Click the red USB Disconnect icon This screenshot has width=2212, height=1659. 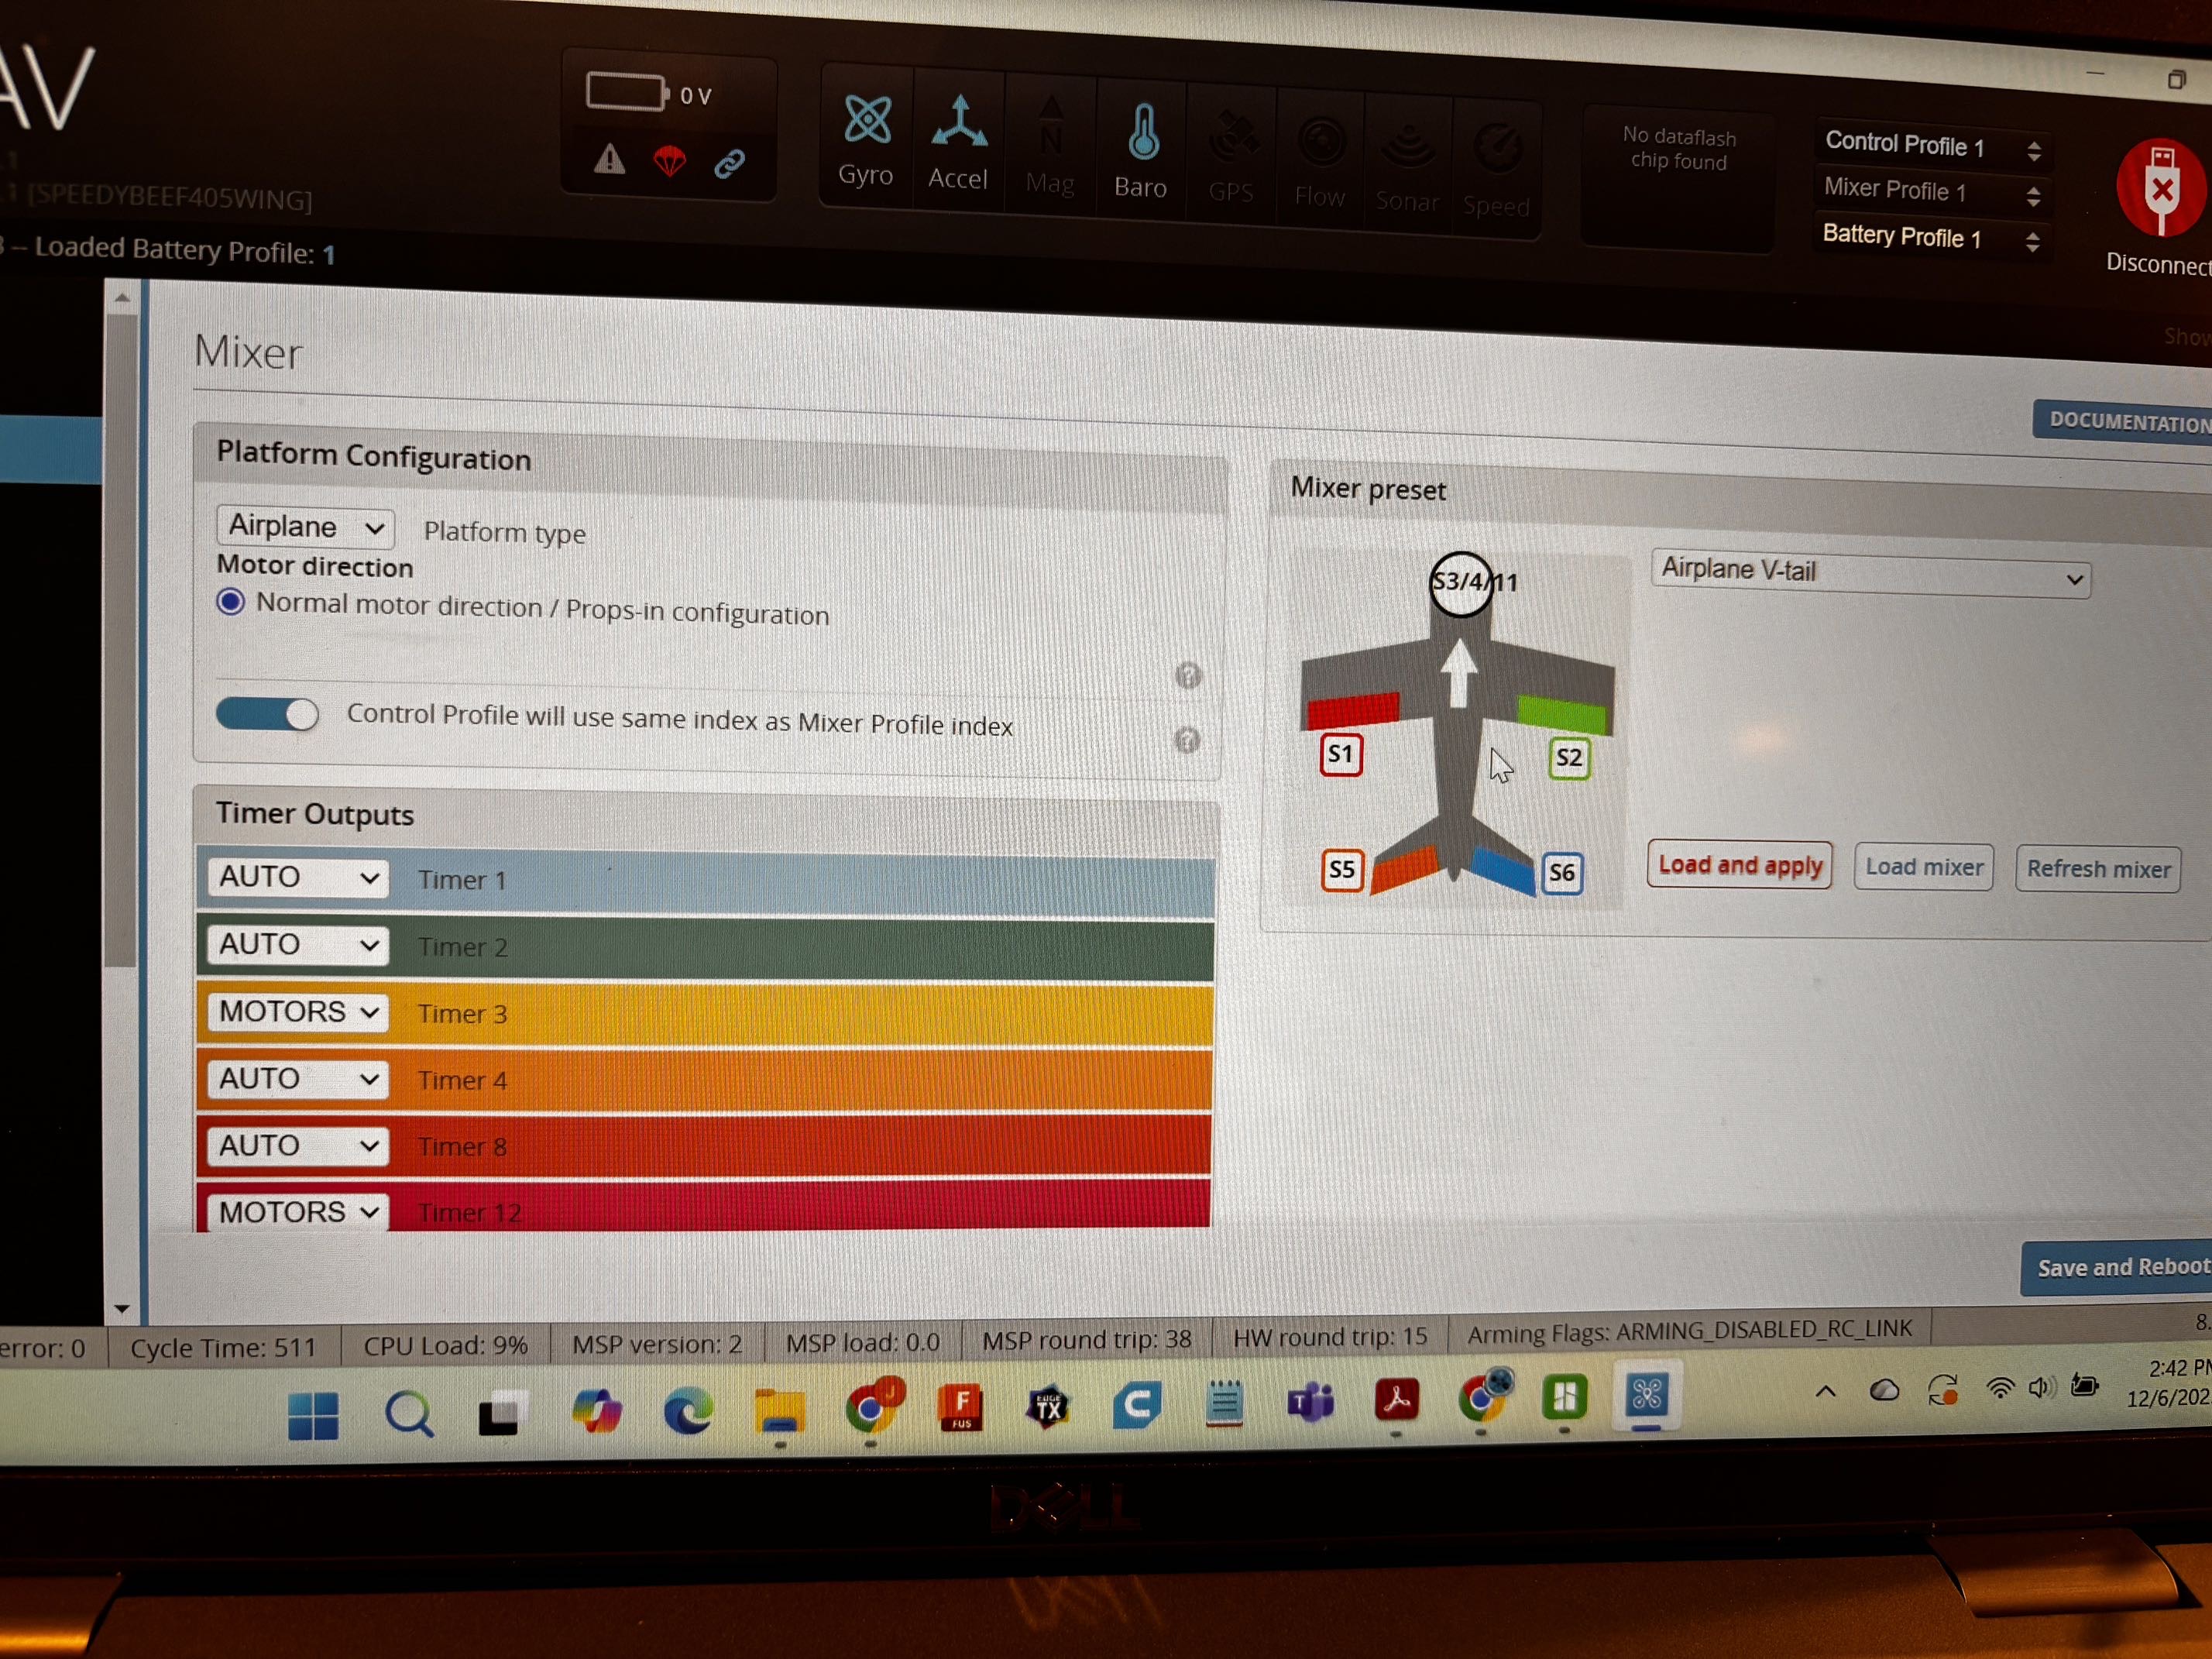[2160, 188]
